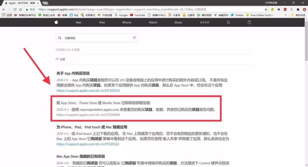Open the 微博HTML5 bookmark
The image size is (308, 167).
pos(157,15)
